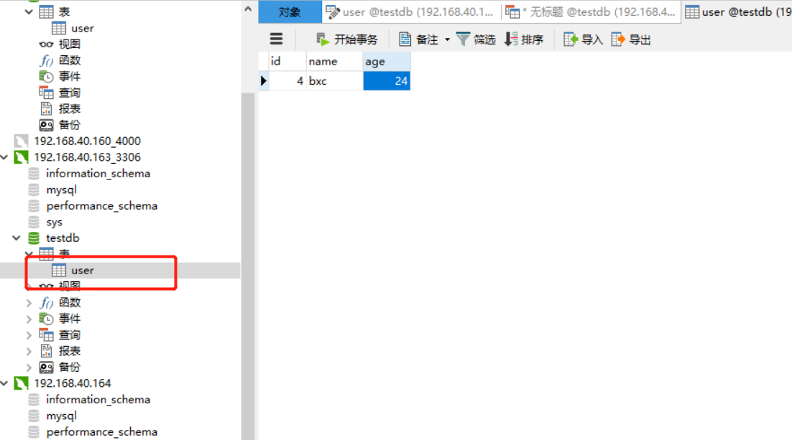Select mysql database under 192.168.40.164
Image resolution: width=792 pixels, height=440 pixels.
point(61,416)
